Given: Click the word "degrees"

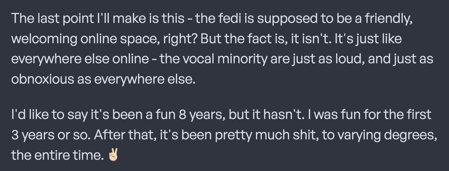Looking at the screenshot, I should coord(407,135).
